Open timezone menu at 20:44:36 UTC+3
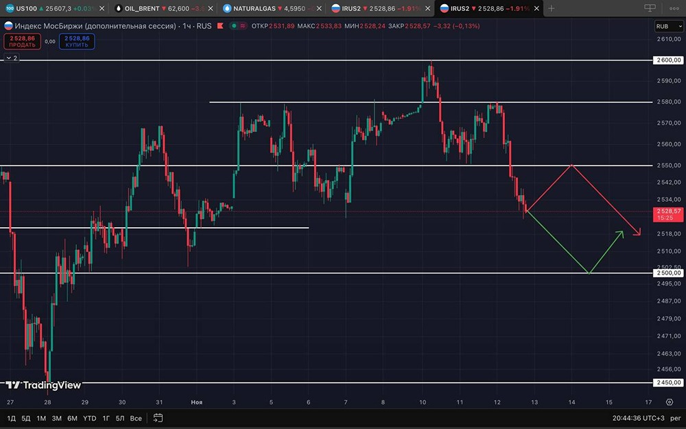Image resolution: width=686 pixels, height=429 pixels. tap(638, 418)
